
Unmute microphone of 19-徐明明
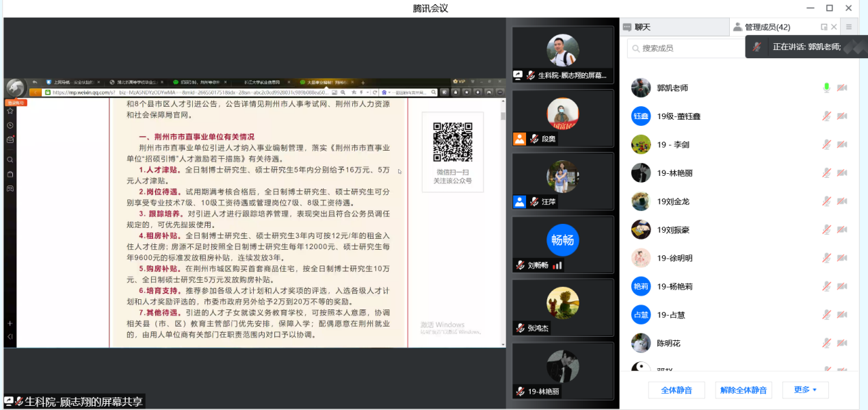826,258
